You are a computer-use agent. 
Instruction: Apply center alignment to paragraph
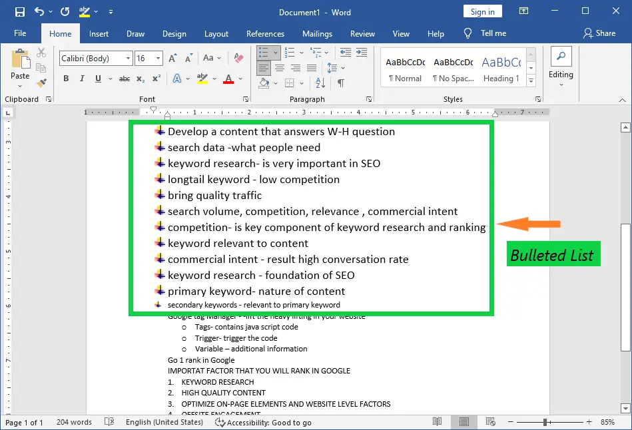(x=280, y=68)
